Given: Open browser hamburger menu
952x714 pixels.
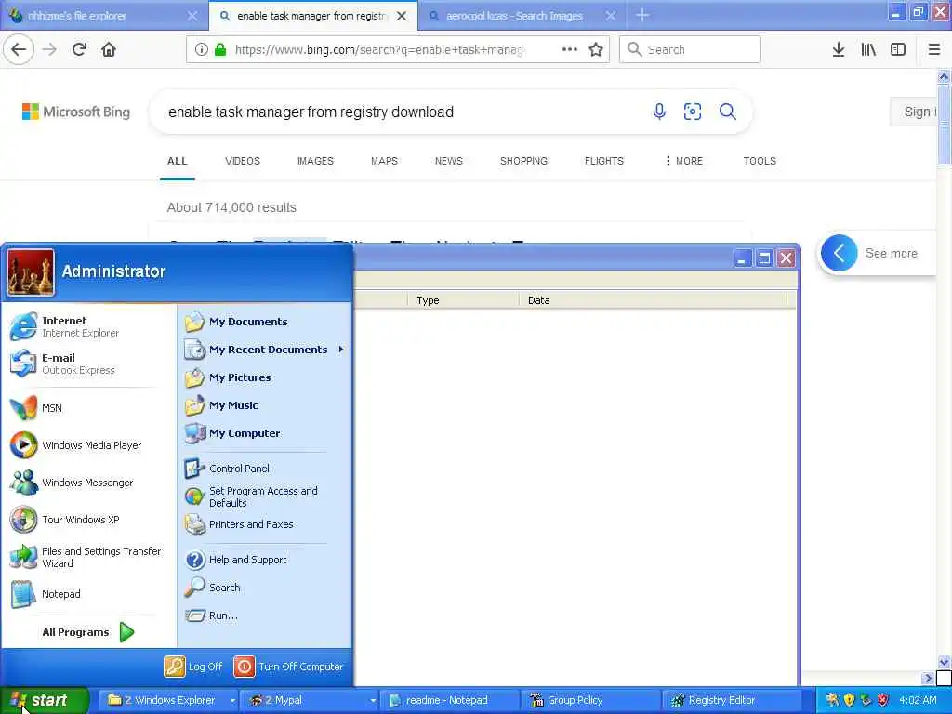Looking at the screenshot, I should click(x=933, y=50).
